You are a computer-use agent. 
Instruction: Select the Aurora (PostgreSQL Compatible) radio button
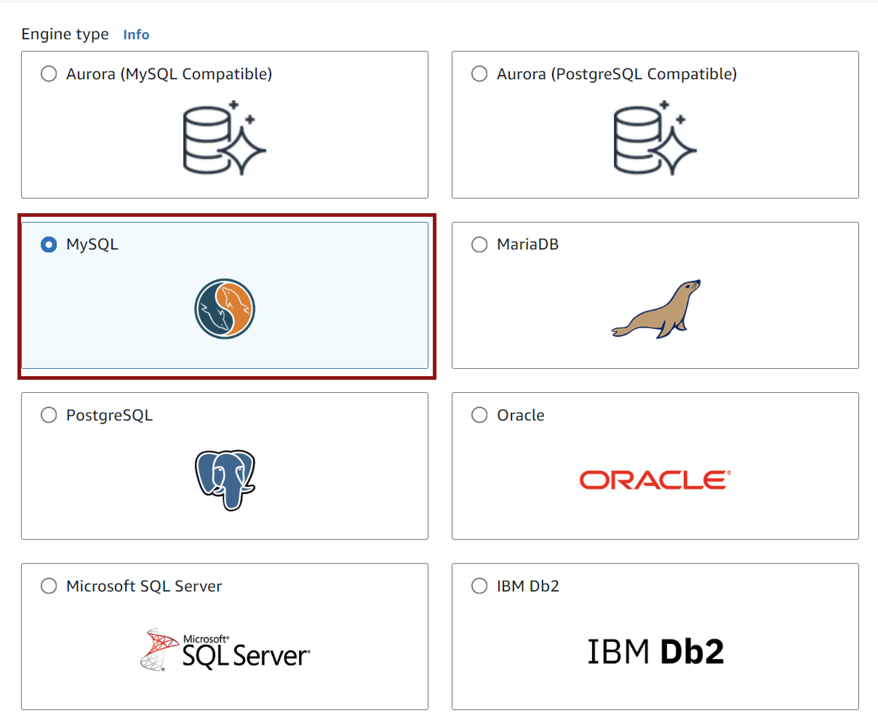point(479,74)
